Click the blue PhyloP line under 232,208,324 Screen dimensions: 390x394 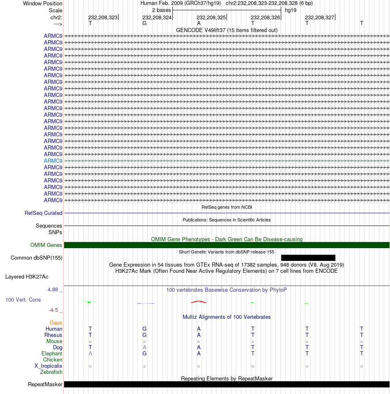[146, 303]
